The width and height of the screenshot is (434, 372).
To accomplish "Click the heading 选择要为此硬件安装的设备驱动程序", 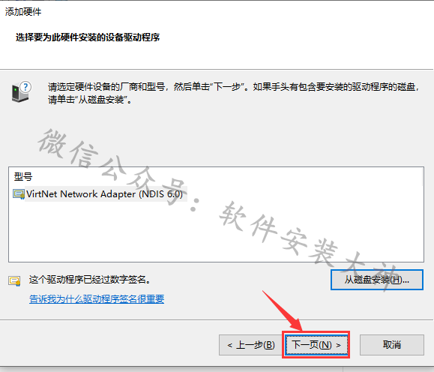I will tap(88, 37).
